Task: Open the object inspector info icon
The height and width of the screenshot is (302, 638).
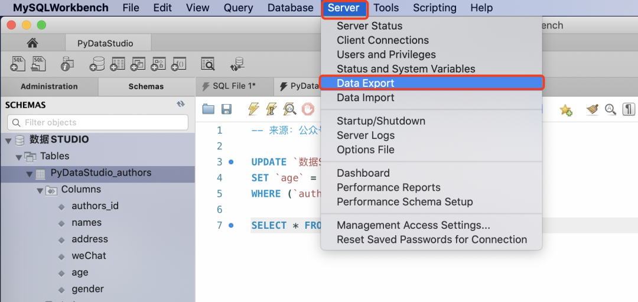Action: 67,64
